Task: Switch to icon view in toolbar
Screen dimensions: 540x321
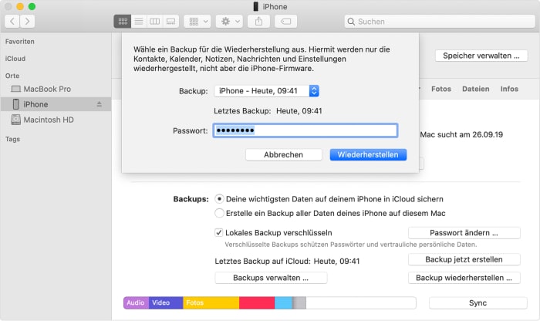Action: tap(122, 22)
